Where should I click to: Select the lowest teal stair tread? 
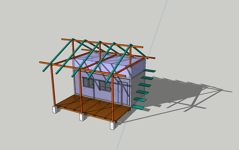click(138, 107)
